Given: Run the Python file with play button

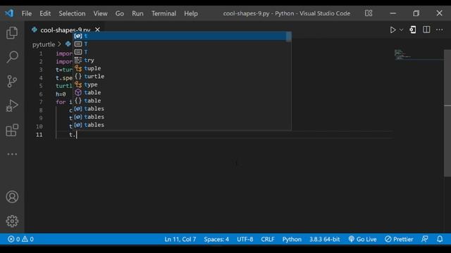Looking at the screenshot, I should (x=393, y=30).
